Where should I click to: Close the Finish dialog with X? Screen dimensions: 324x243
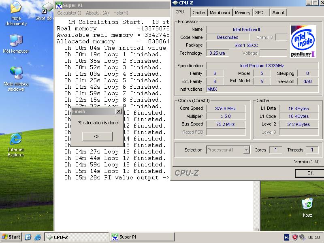coord(118,111)
